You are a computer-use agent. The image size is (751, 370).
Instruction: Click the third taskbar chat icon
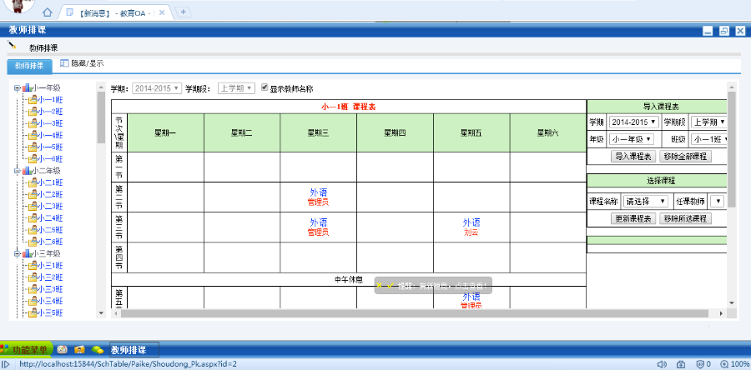pos(98,349)
